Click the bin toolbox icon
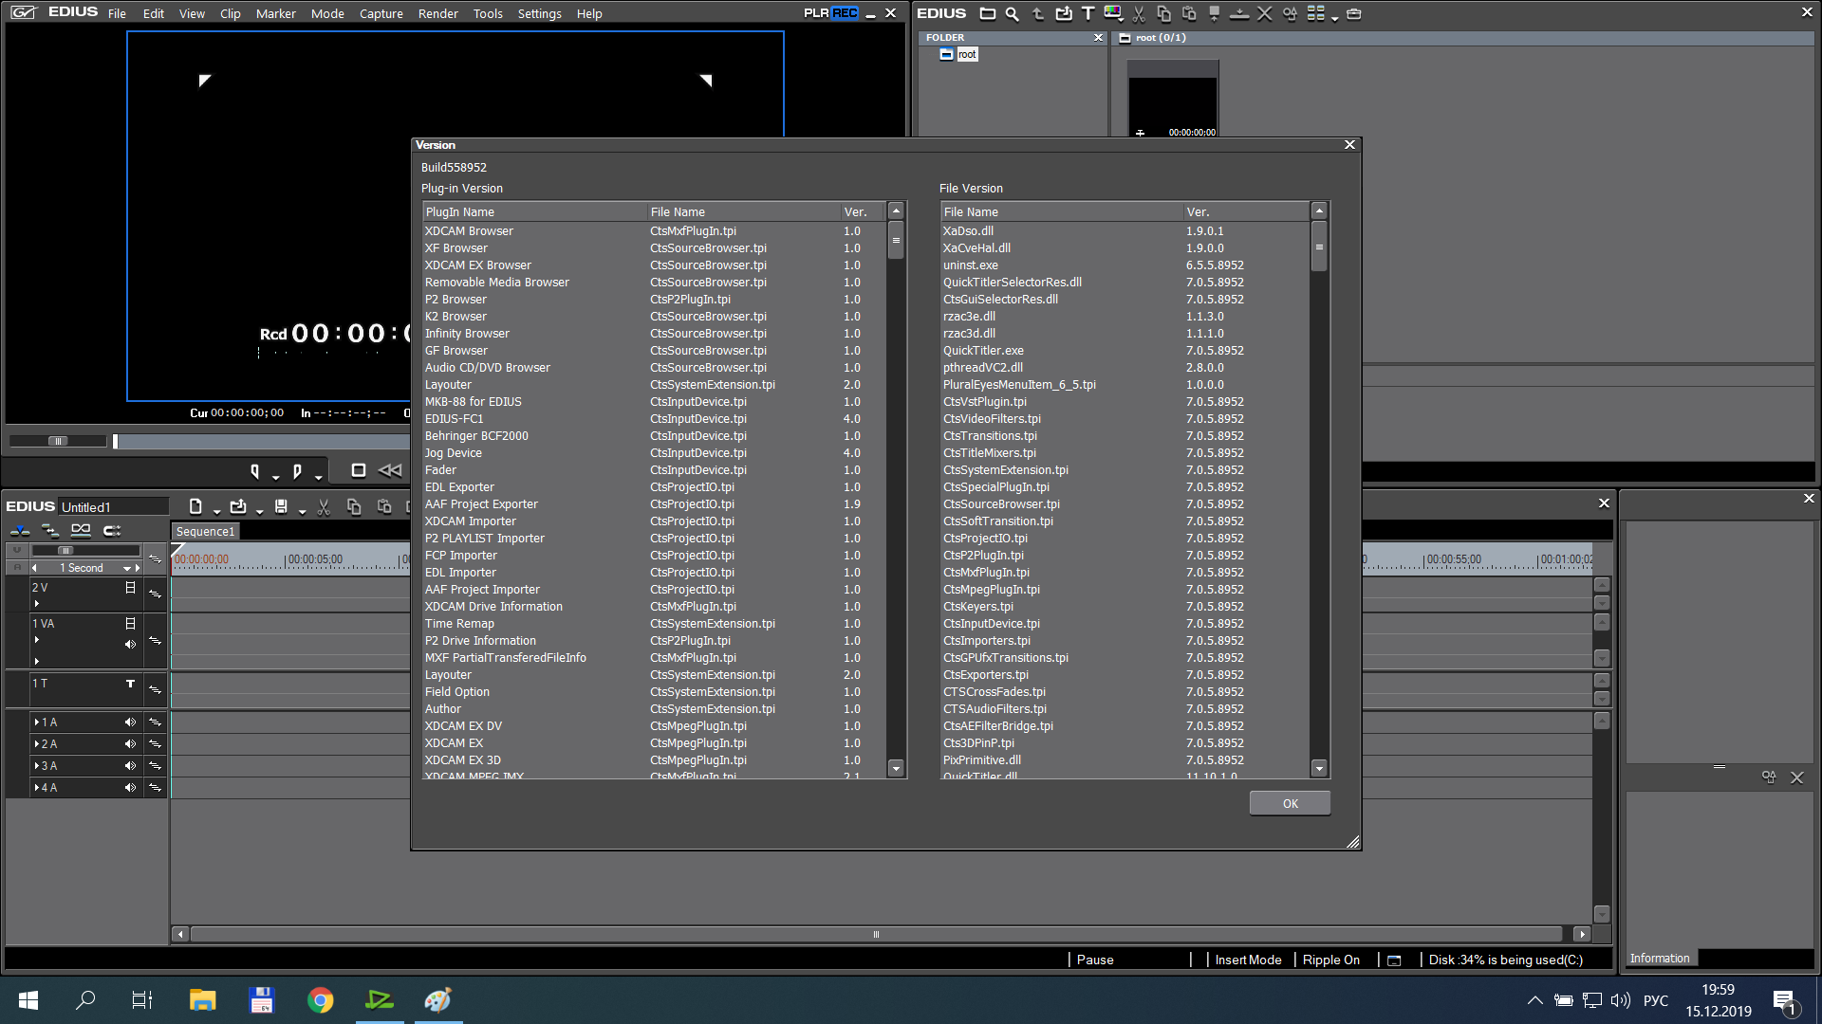Viewport: 1822px width, 1024px height. [1353, 14]
